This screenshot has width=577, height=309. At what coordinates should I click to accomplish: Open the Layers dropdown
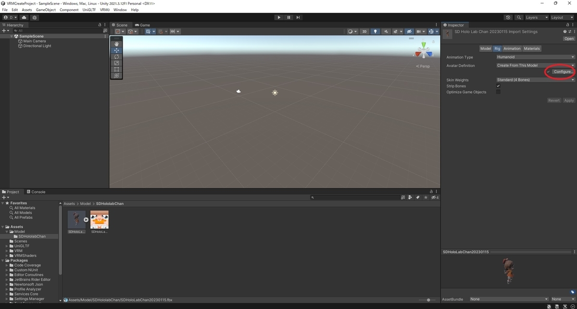(x=537, y=17)
